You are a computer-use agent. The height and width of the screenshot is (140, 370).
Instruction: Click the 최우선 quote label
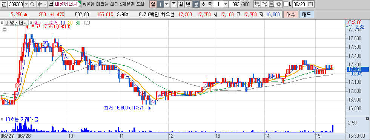(167, 15)
